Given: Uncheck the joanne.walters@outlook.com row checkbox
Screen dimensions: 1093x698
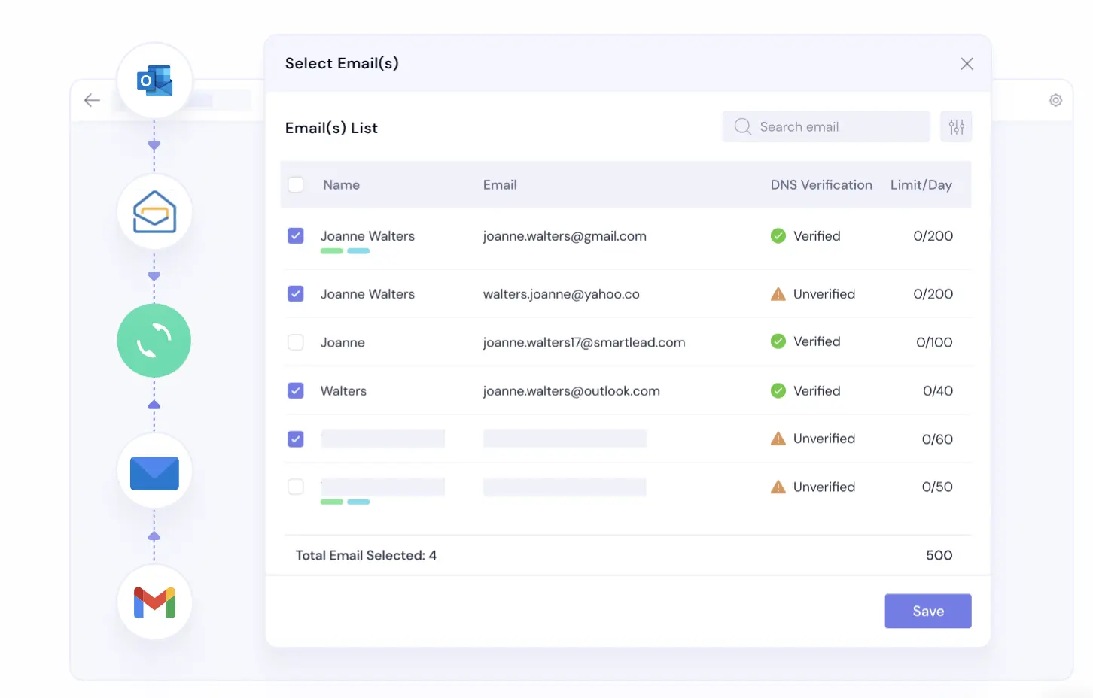Looking at the screenshot, I should point(296,391).
